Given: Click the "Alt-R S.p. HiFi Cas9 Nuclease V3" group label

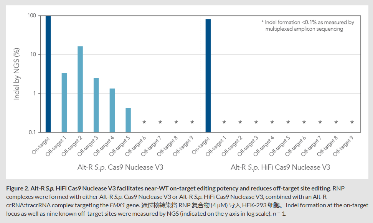Looking at the screenshot, I should coord(280,167).
